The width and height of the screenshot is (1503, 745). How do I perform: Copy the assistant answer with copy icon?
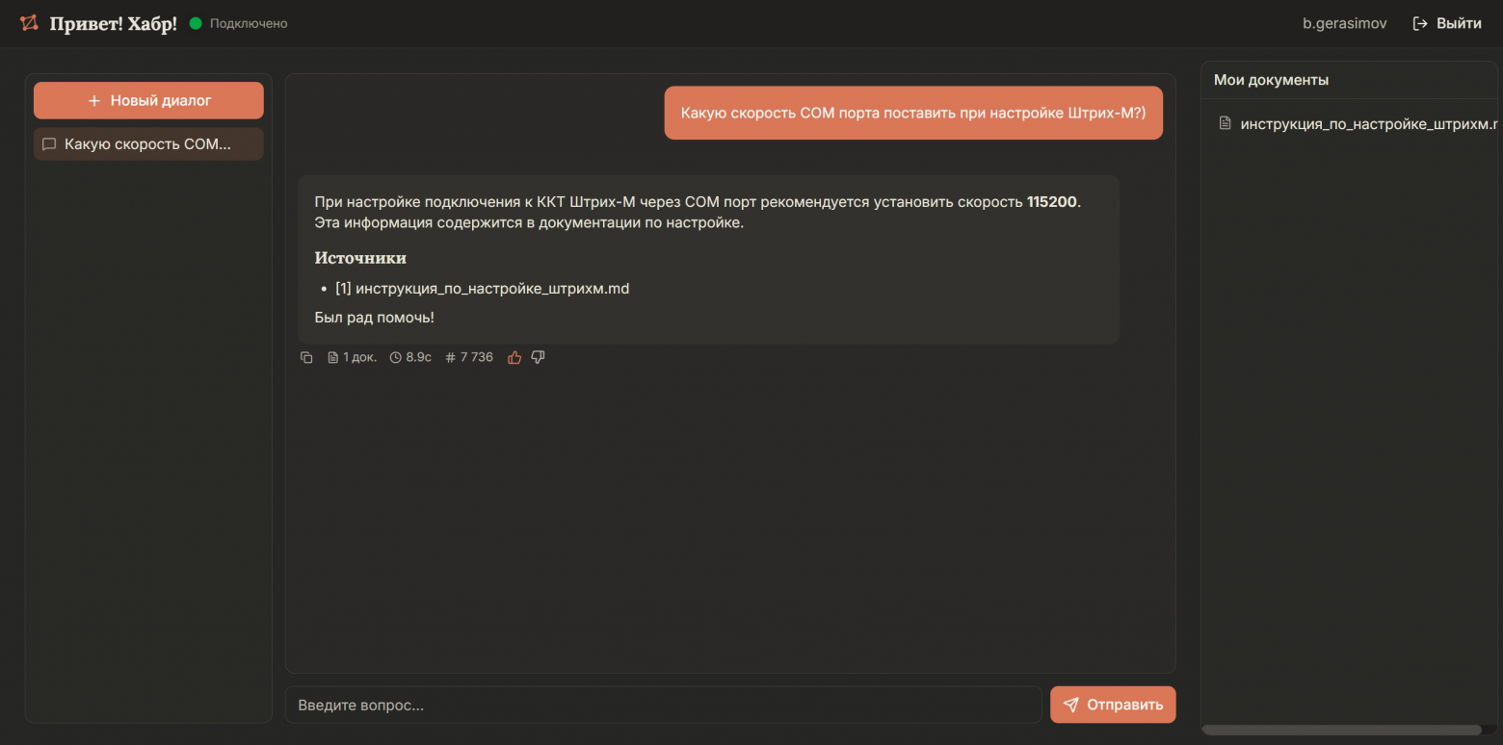click(x=306, y=357)
